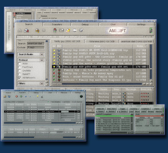The image size is (168, 153).
Task: Click the Copy button in file browser
Action: point(131,111)
